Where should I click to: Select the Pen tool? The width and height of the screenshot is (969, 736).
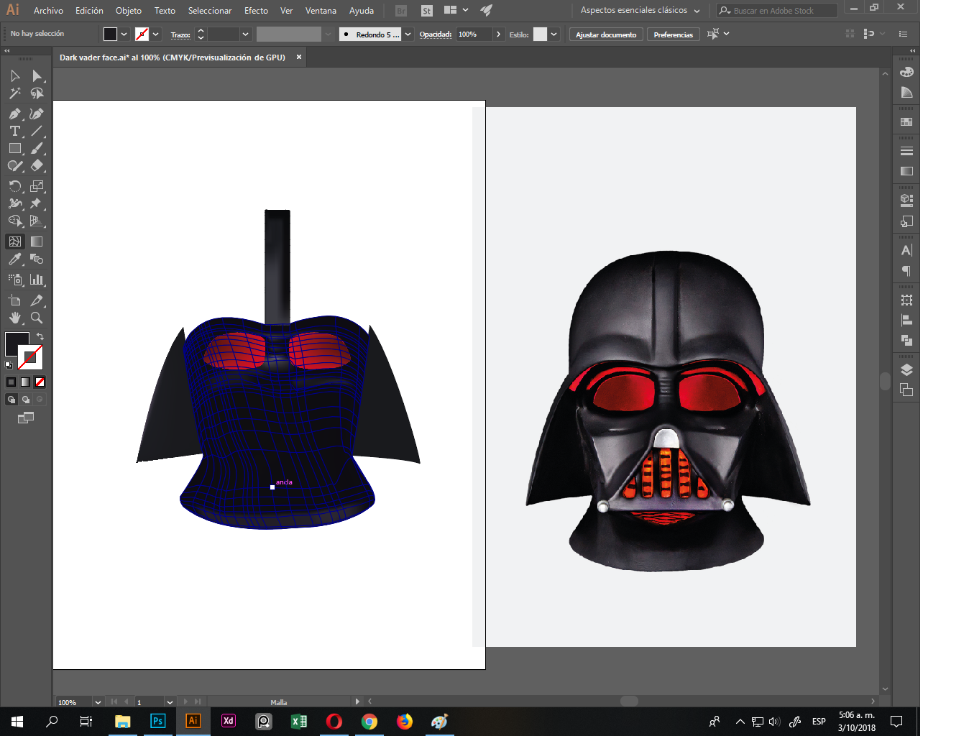coord(15,114)
